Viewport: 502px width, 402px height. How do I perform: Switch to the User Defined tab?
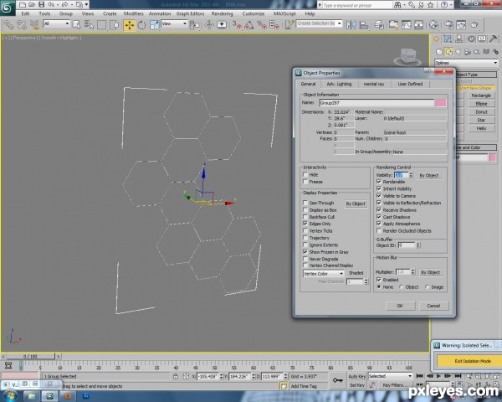click(x=410, y=84)
